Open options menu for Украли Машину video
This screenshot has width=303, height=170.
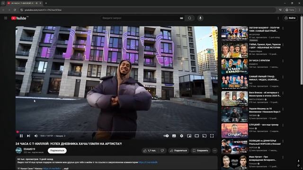(283, 109)
